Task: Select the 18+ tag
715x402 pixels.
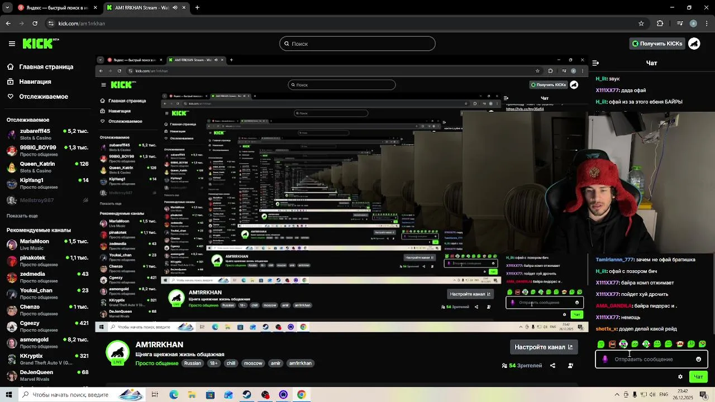Action: [214, 363]
